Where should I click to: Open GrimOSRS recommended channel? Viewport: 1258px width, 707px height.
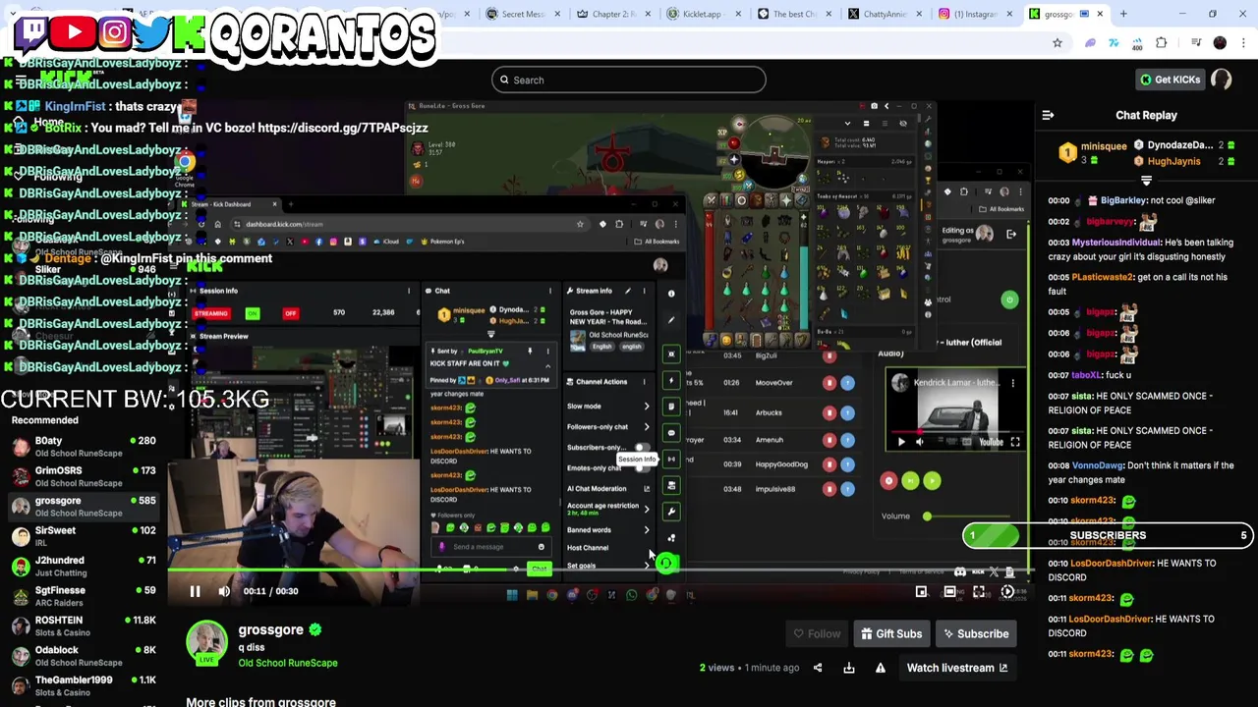[x=84, y=476]
